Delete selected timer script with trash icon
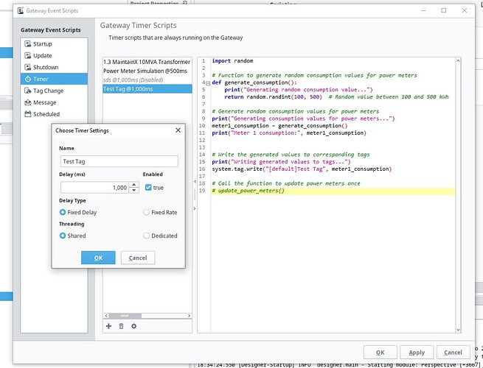Screen dimensions: 483x368 click(121, 326)
